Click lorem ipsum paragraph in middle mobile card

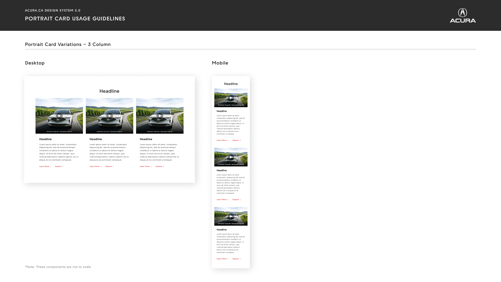click(x=231, y=184)
